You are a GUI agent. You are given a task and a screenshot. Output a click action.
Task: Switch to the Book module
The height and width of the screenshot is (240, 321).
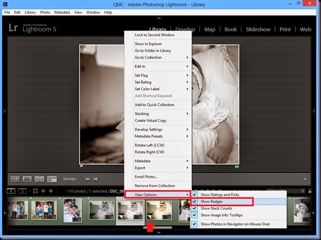(x=231, y=30)
